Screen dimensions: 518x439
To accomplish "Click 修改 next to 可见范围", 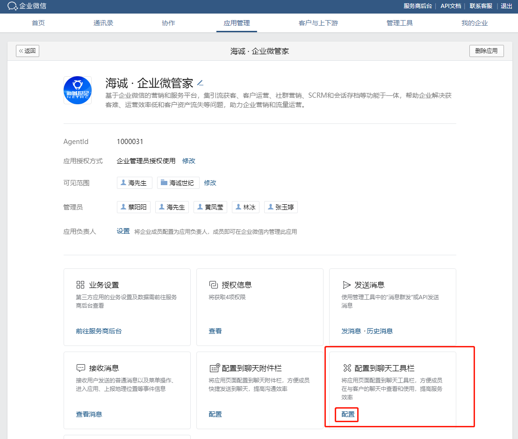I will (210, 183).
